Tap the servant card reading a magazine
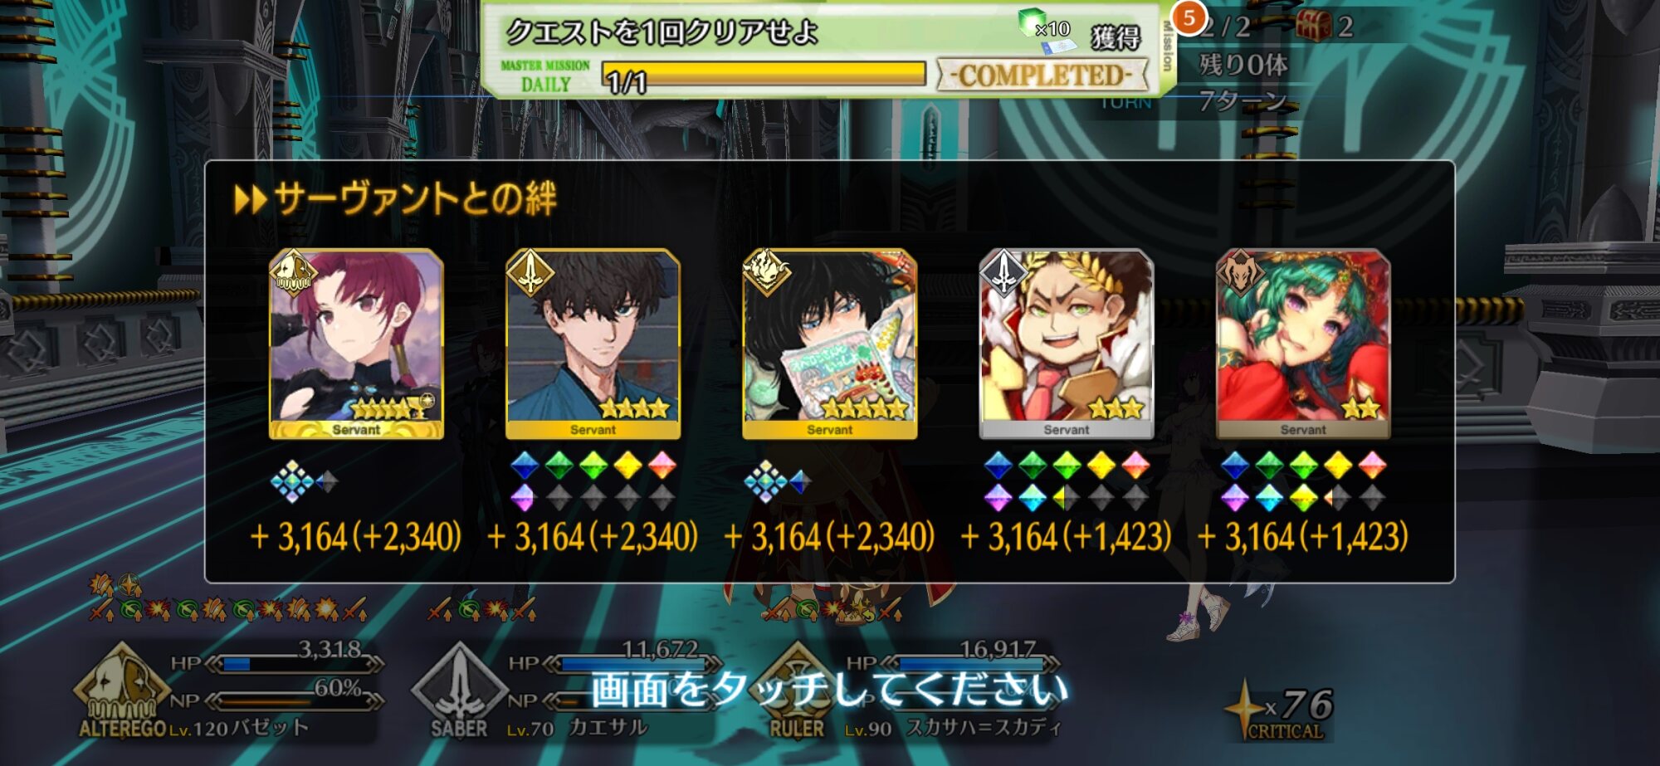The width and height of the screenshot is (1660, 766). coord(829,344)
